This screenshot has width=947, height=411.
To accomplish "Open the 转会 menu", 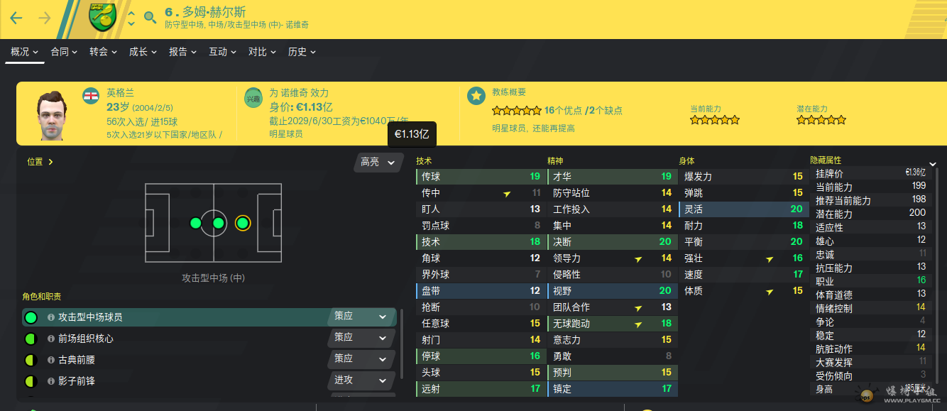I will pos(104,52).
